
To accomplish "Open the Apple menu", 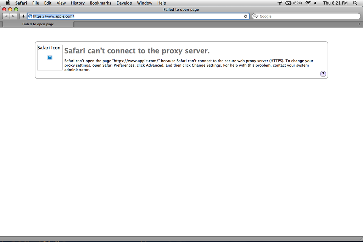I will tap(8, 3).
